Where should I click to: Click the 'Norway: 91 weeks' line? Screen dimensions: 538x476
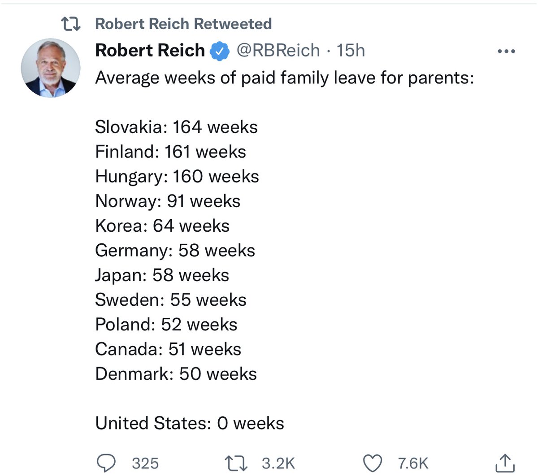coord(168,201)
